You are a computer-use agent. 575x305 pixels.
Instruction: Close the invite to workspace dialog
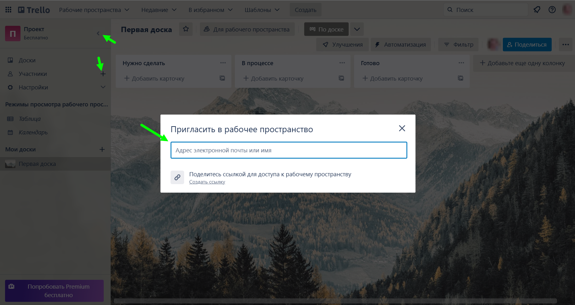(402, 128)
